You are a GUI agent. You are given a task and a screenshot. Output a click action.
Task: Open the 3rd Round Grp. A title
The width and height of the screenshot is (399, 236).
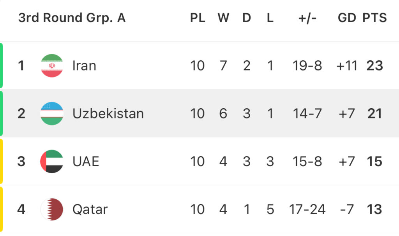pyautogui.click(x=72, y=18)
